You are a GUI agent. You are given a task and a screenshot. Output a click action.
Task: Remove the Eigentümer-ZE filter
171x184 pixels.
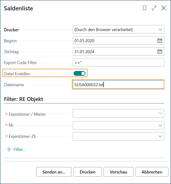pyautogui.click(x=6, y=136)
